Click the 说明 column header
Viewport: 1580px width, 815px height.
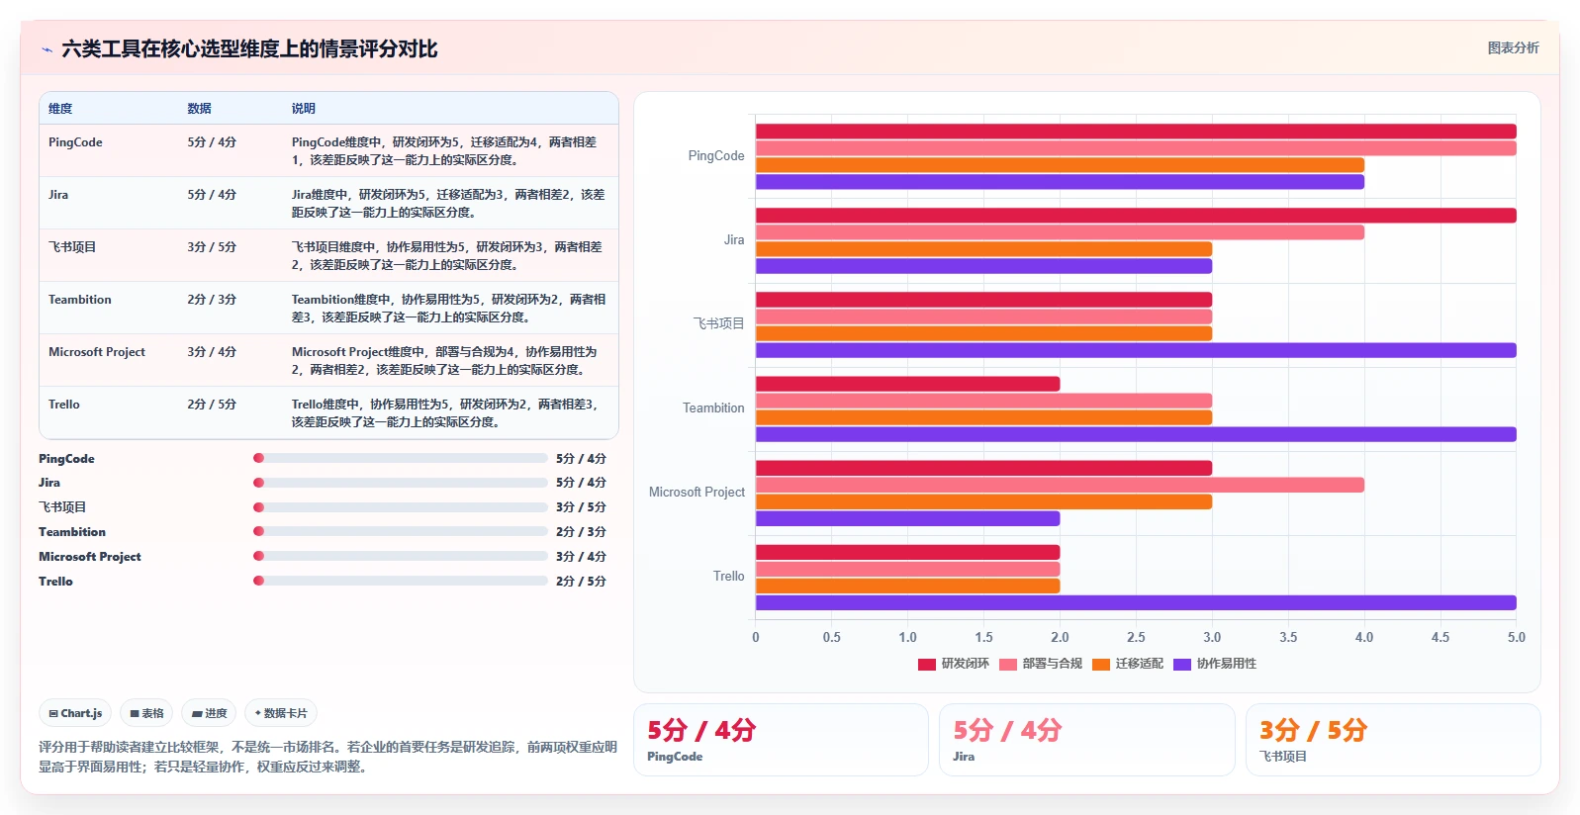(x=304, y=109)
